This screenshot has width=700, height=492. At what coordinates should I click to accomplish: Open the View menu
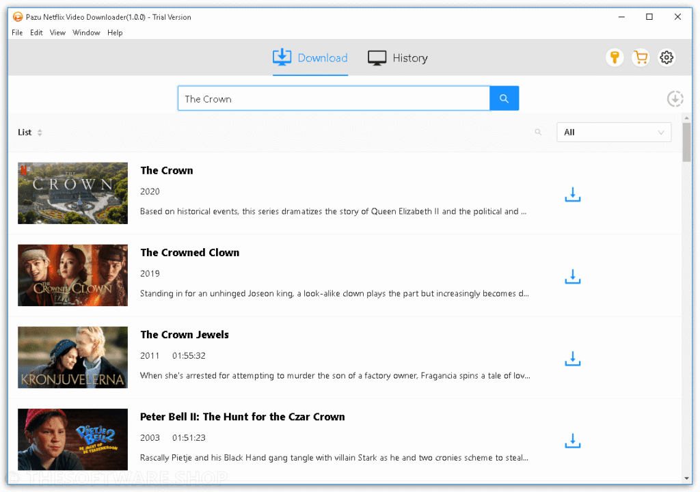[x=57, y=32]
